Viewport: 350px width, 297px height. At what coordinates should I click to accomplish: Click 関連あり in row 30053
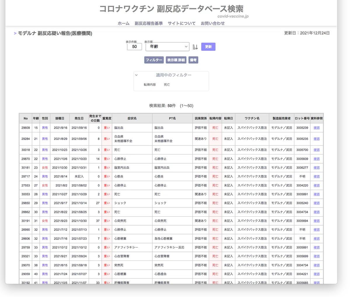click(x=201, y=194)
